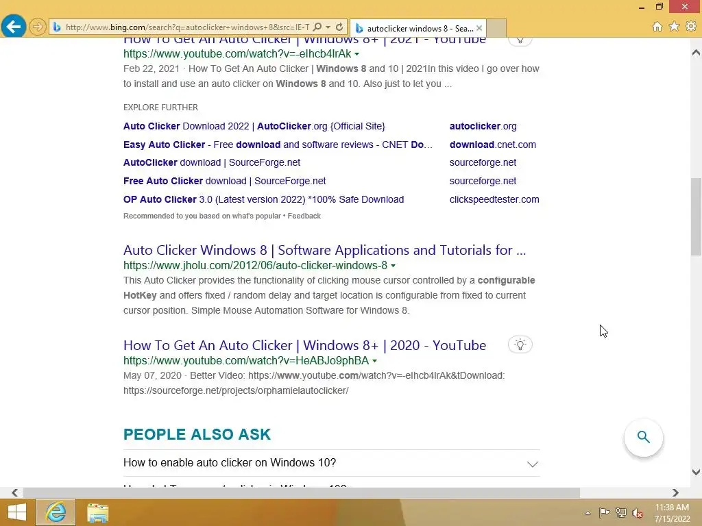Open 'Auto Clicker Download 2022 | AutoClicker.org' link
Screen dimensions: 702x526
tap(254, 126)
